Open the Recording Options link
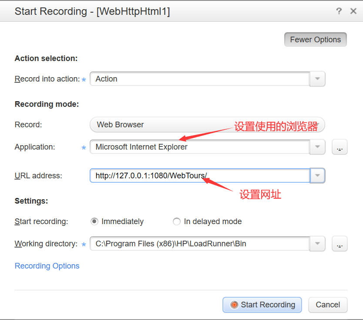 [x=47, y=266]
